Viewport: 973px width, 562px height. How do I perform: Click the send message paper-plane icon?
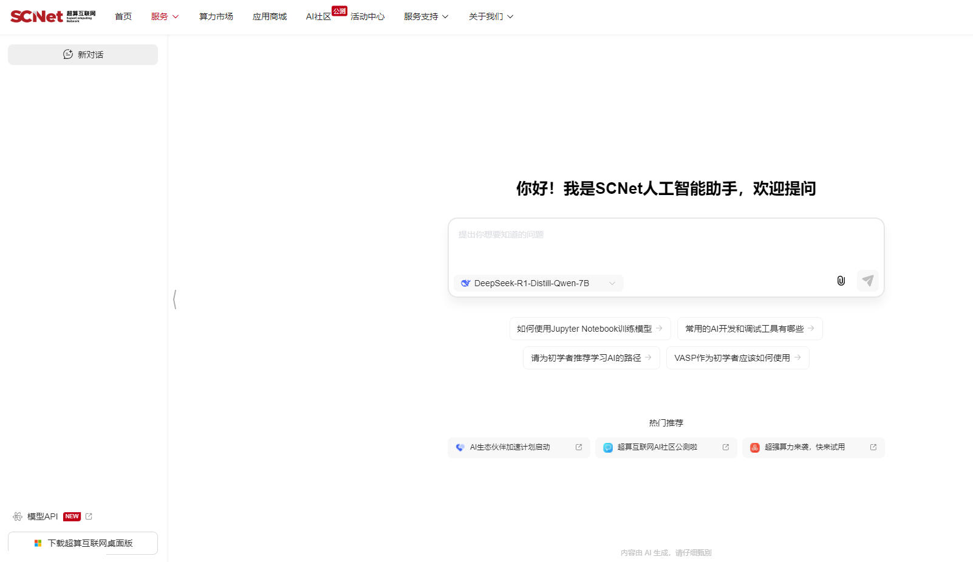868,281
